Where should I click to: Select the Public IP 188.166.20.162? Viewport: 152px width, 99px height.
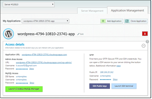coord(107,72)
